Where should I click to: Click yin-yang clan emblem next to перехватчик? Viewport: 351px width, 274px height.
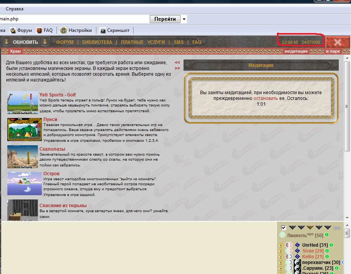point(297,262)
